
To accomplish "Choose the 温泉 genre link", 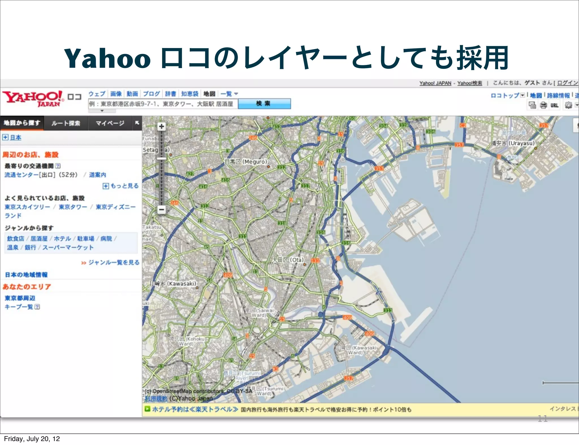I will [x=13, y=247].
